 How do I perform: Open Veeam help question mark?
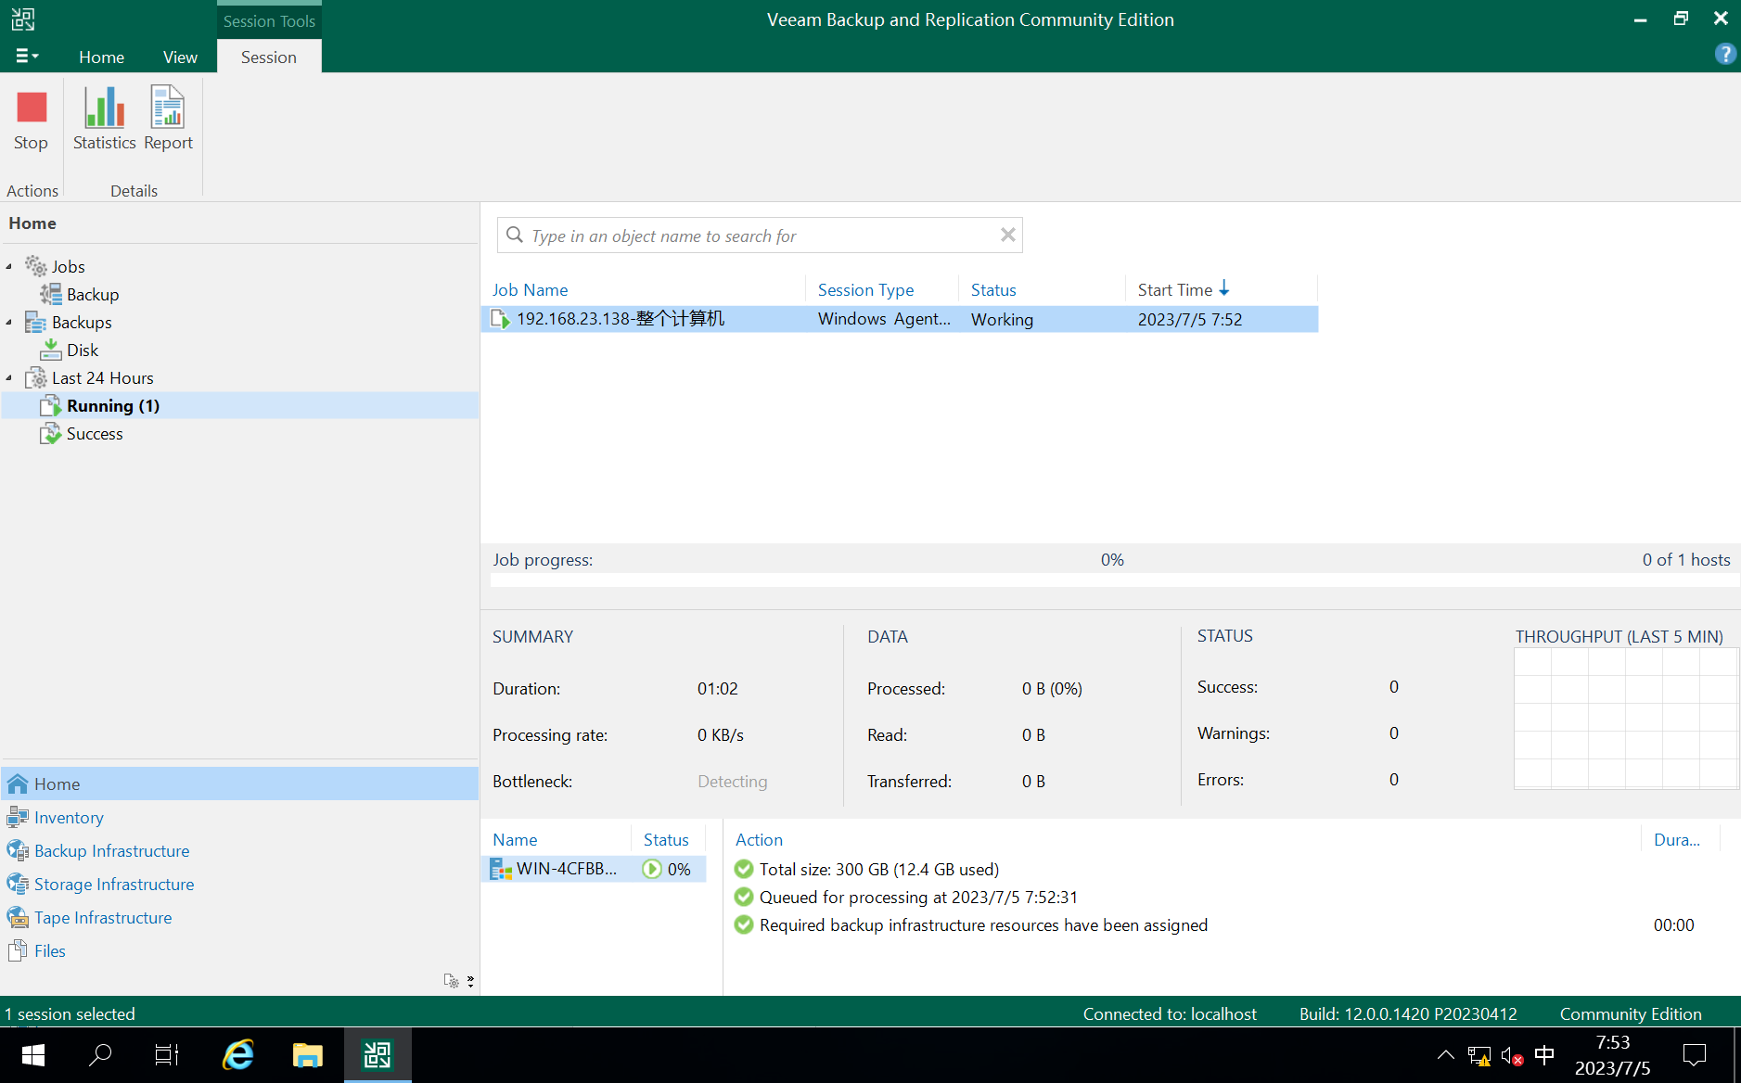pyautogui.click(x=1724, y=54)
